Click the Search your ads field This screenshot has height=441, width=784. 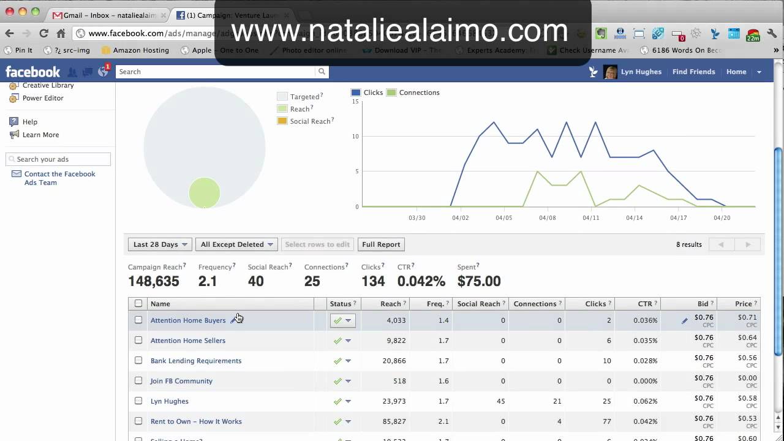point(58,159)
